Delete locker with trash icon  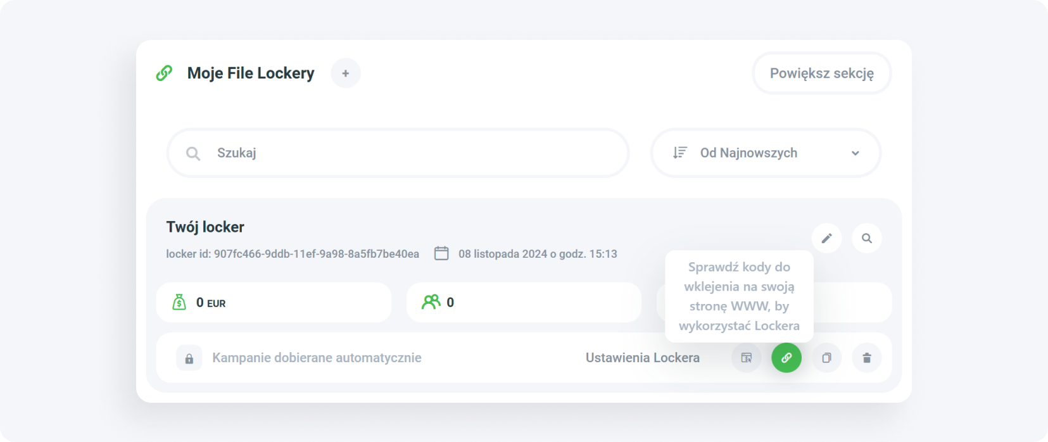[x=867, y=358]
